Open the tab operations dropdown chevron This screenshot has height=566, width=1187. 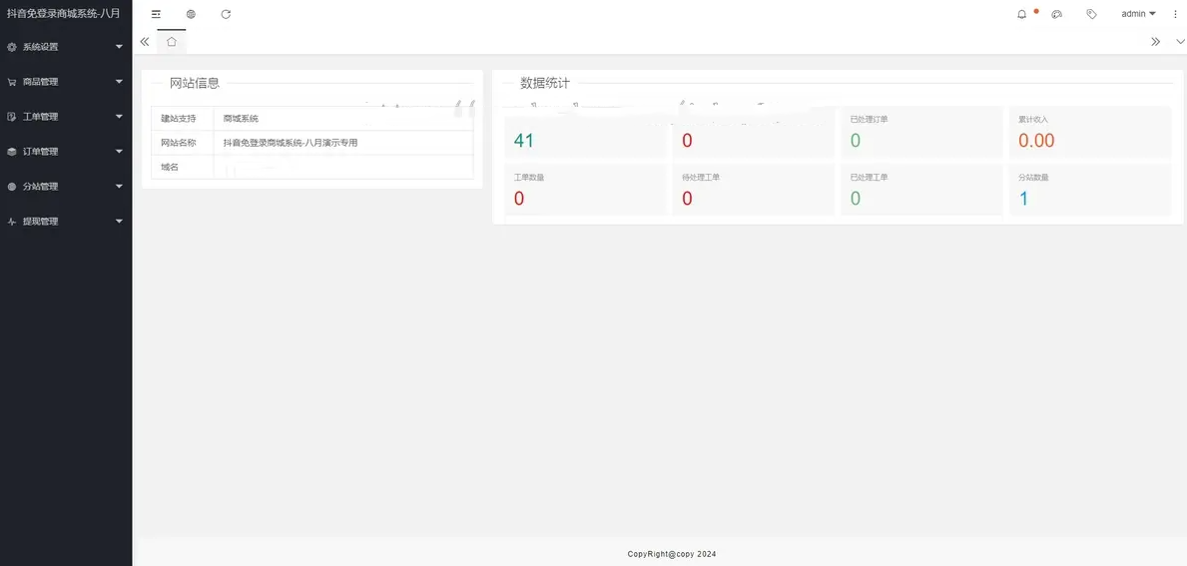[1180, 42]
